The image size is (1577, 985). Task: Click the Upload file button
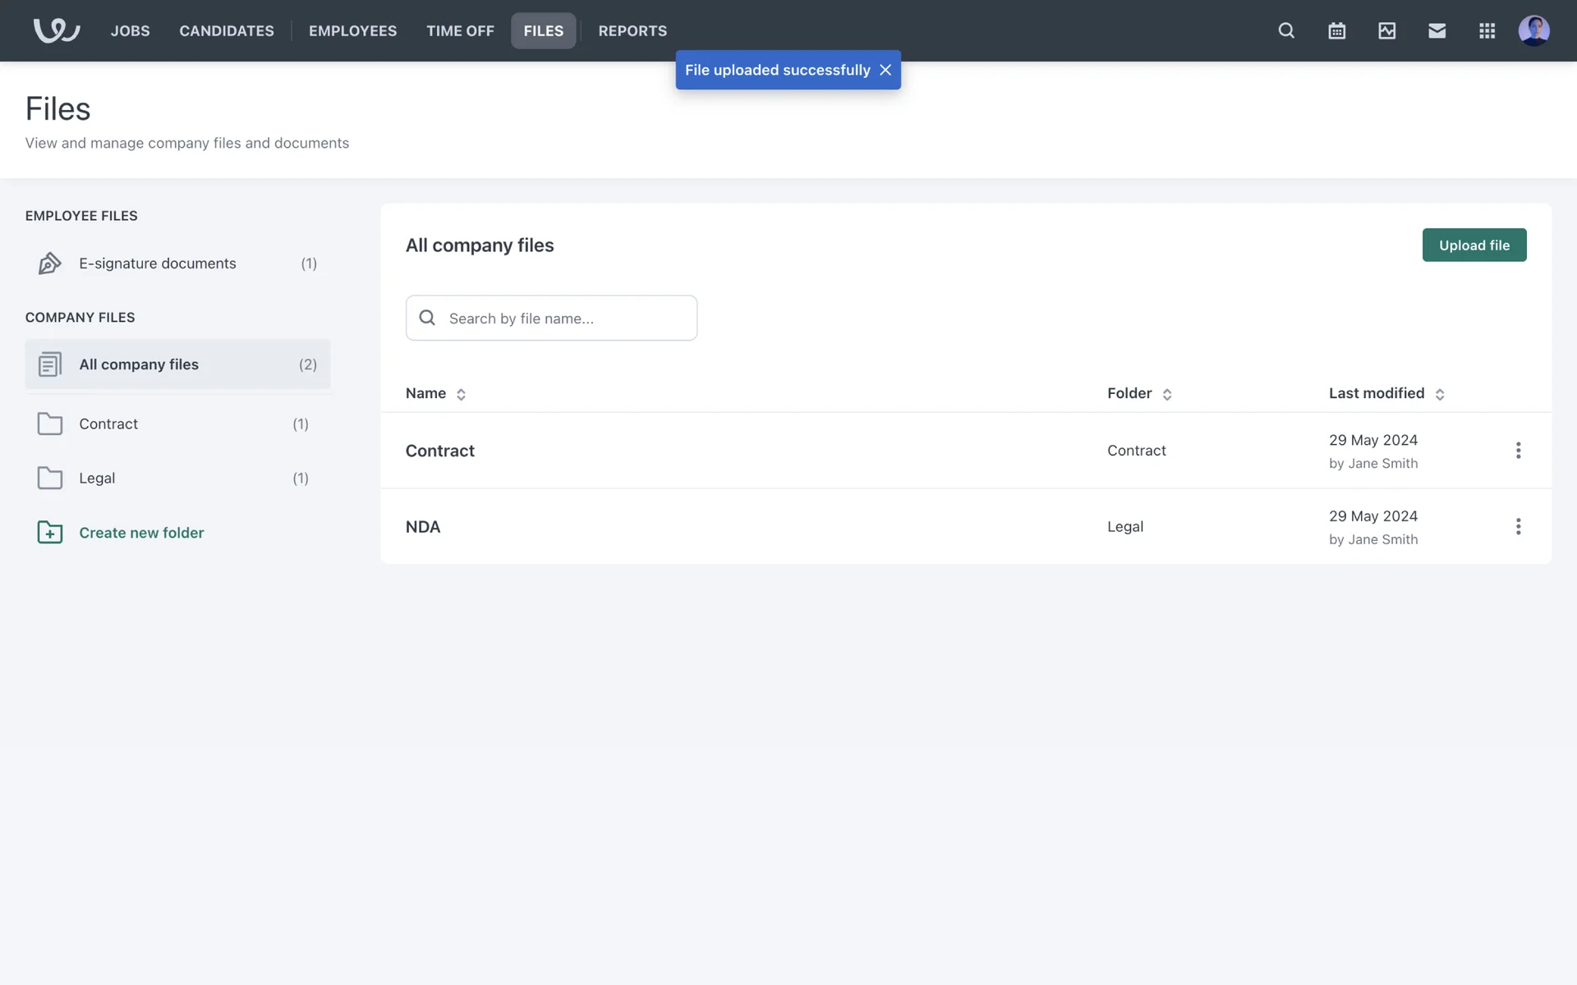click(1474, 245)
